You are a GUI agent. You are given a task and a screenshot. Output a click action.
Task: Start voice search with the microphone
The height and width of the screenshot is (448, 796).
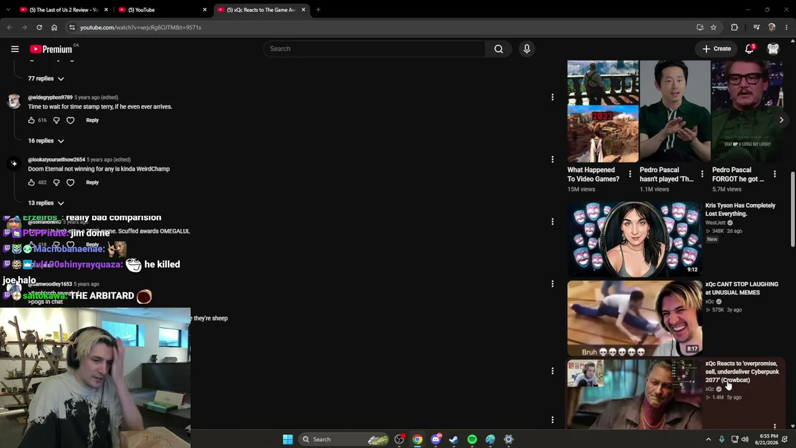pyautogui.click(x=527, y=49)
